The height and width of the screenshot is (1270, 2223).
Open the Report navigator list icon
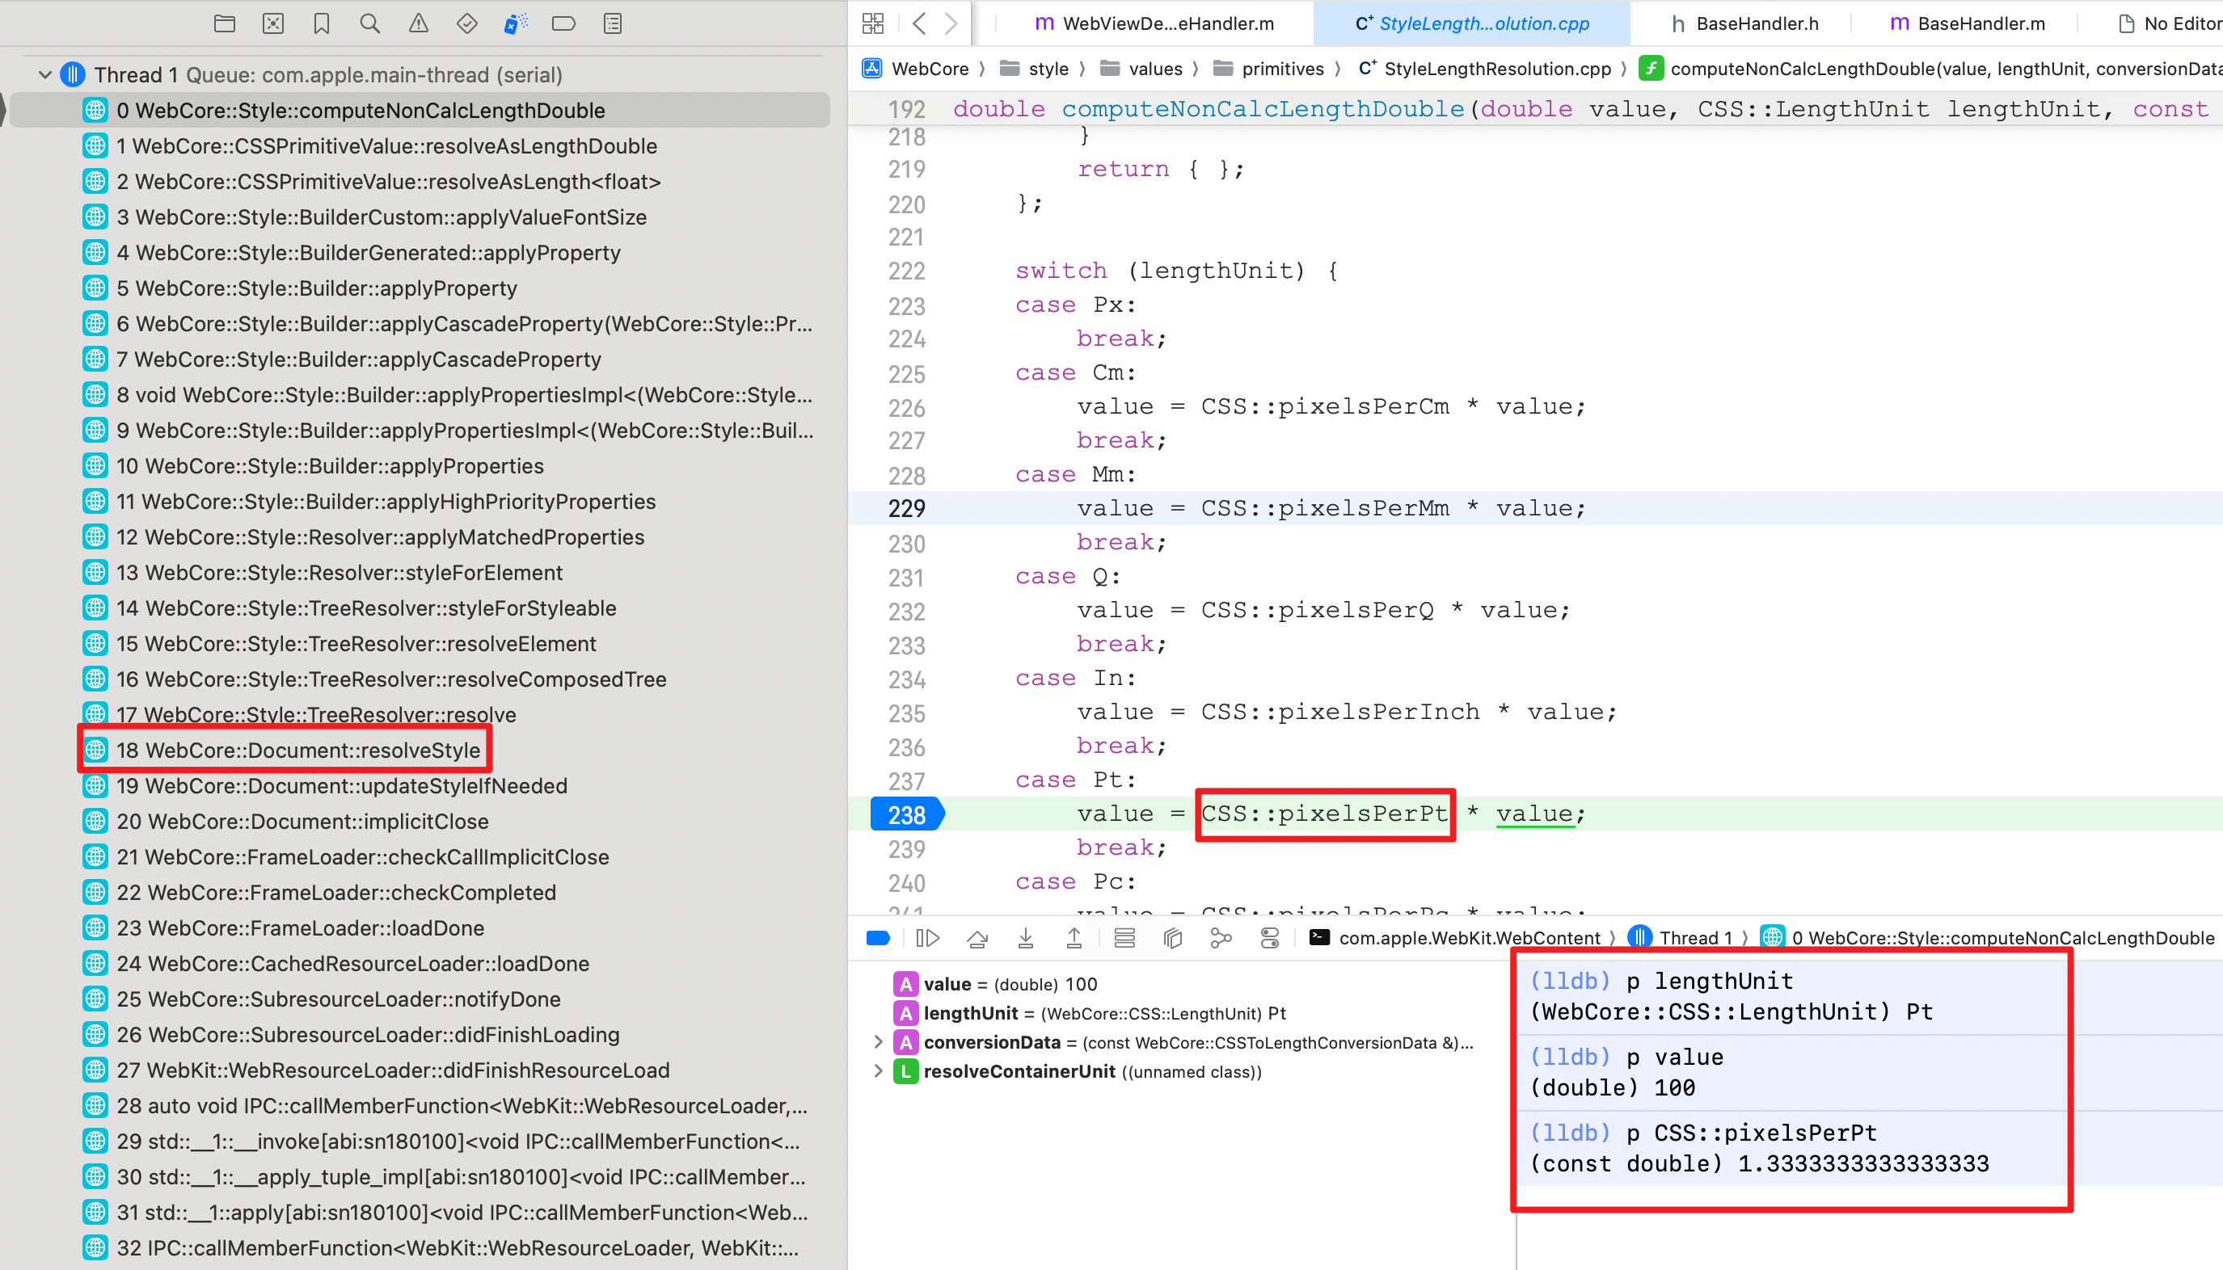pos(612,23)
